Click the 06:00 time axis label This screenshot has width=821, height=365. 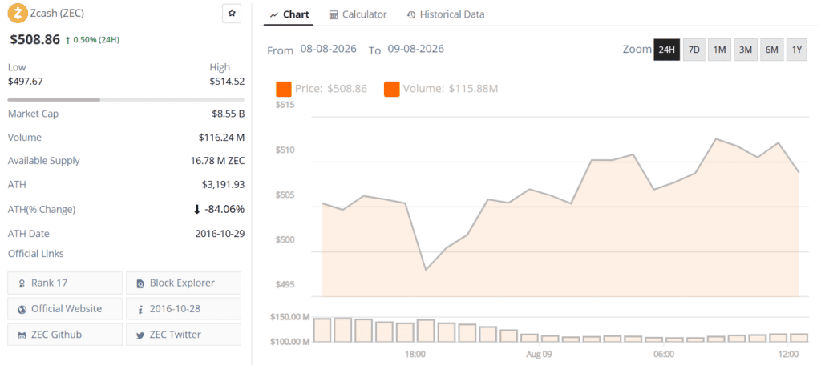(663, 354)
